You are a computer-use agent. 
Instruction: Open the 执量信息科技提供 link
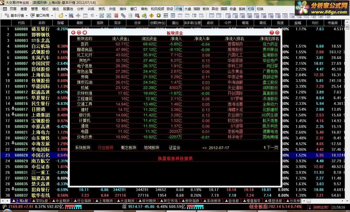tap(175, 158)
